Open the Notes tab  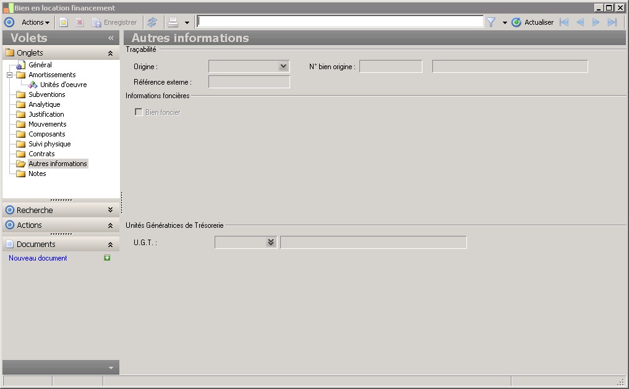pyautogui.click(x=37, y=174)
